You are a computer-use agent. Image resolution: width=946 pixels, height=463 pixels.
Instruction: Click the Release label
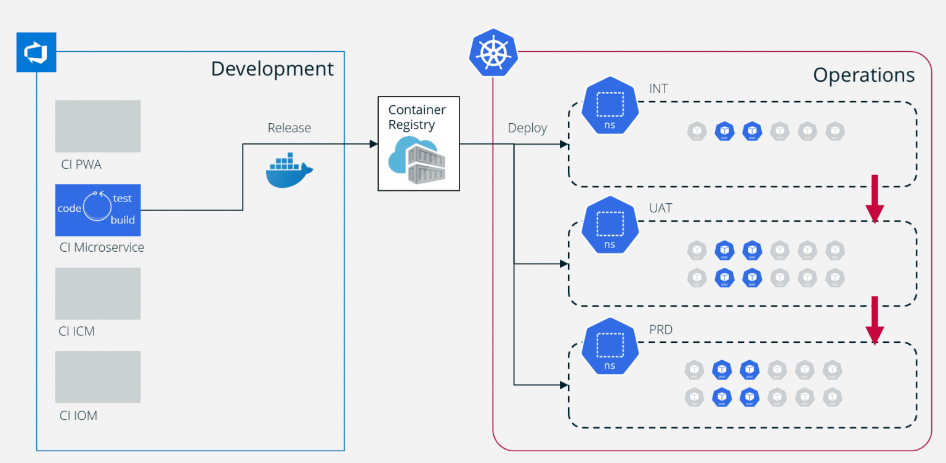coord(289,128)
